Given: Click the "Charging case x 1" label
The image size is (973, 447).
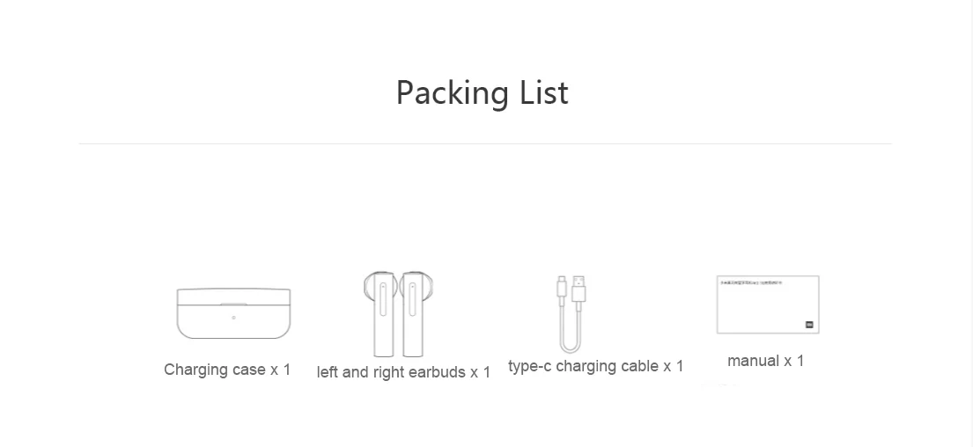Looking at the screenshot, I should 227,370.
